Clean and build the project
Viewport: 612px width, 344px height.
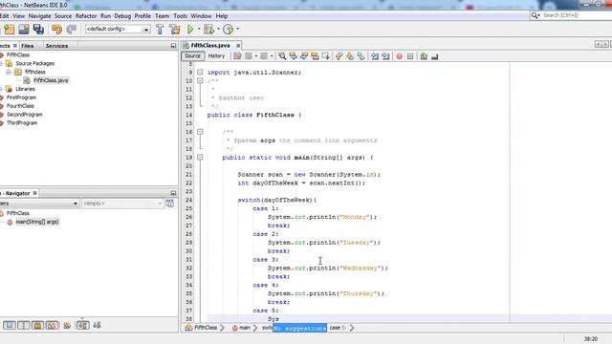click(x=174, y=30)
